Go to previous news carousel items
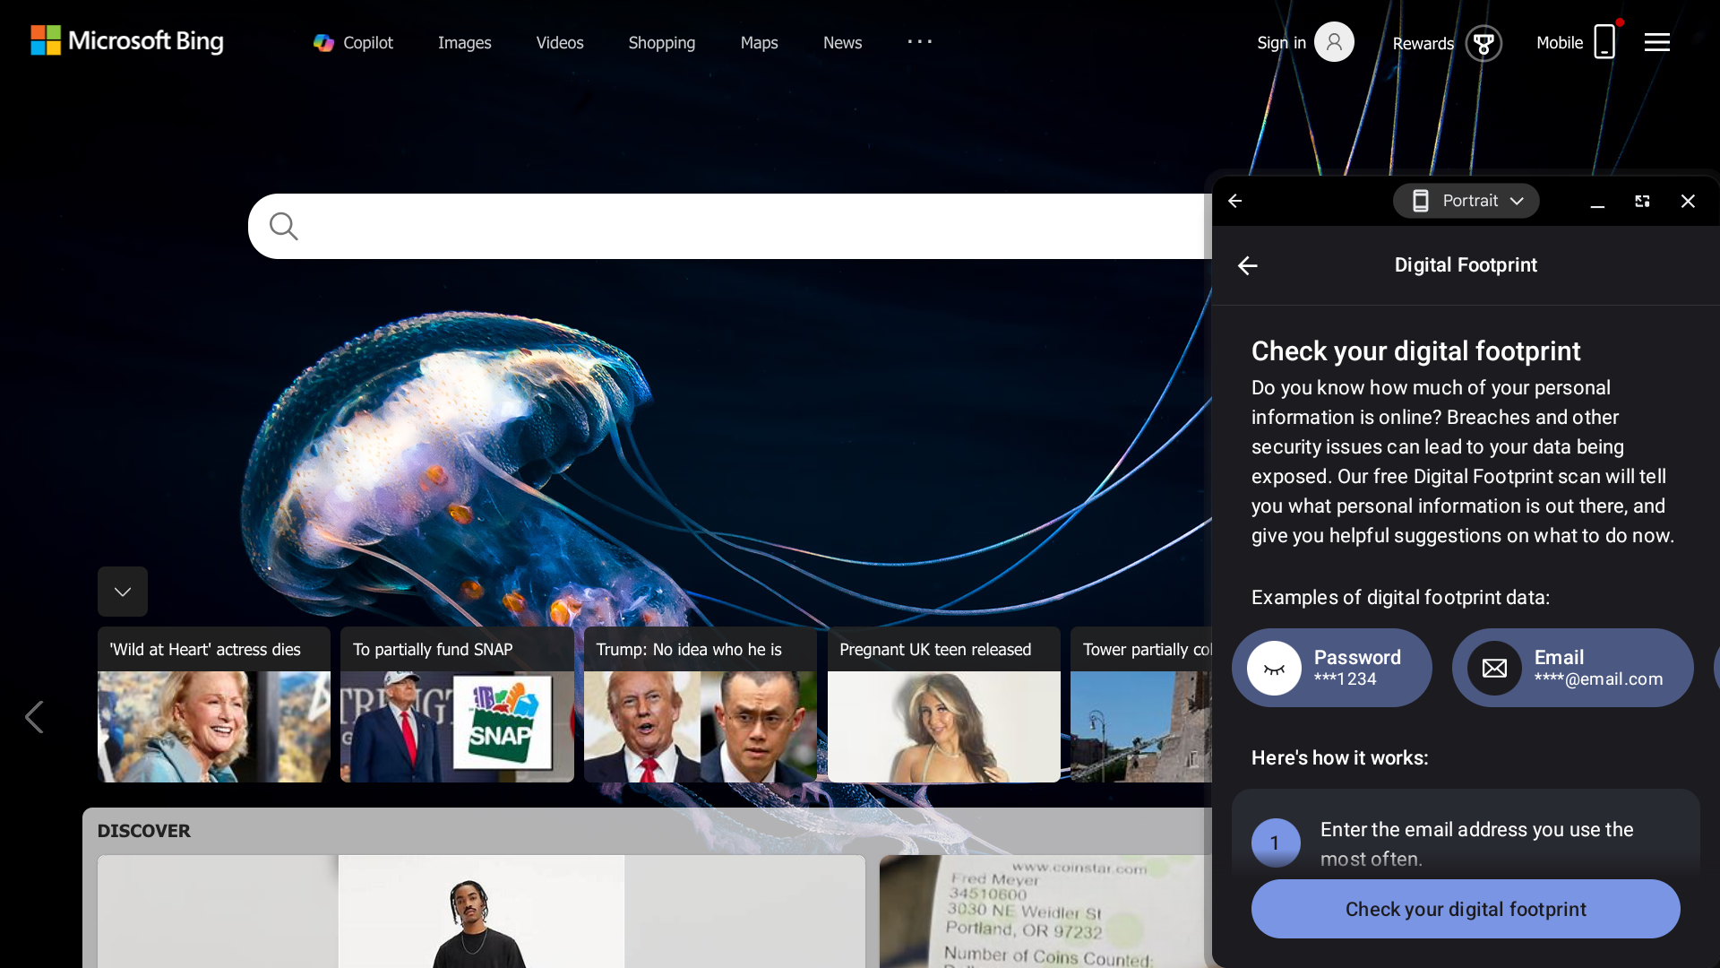The image size is (1720, 968). click(34, 717)
